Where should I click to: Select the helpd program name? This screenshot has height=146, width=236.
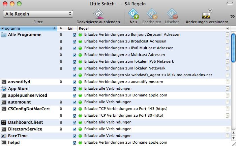[14, 143]
